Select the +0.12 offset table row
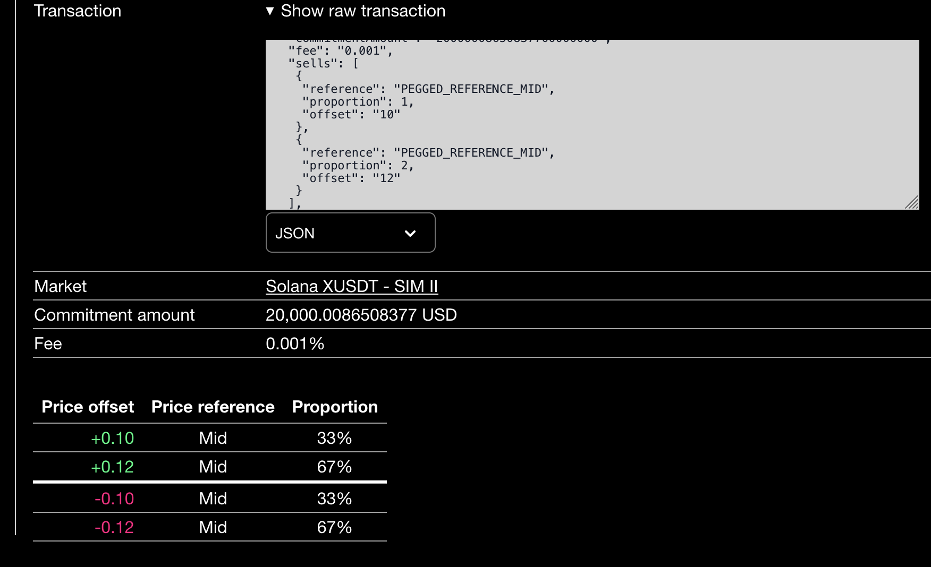This screenshot has height=567, width=931. click(210, 467)
